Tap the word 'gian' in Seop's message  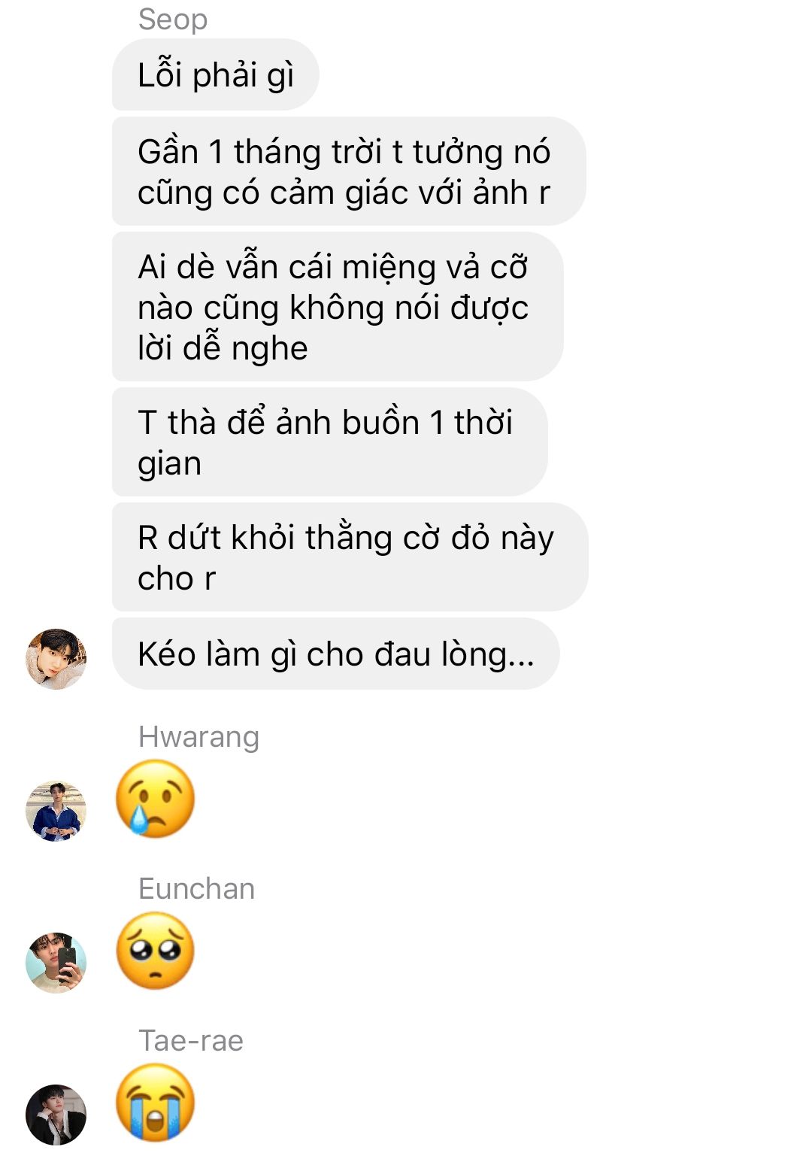pos(170,464)
